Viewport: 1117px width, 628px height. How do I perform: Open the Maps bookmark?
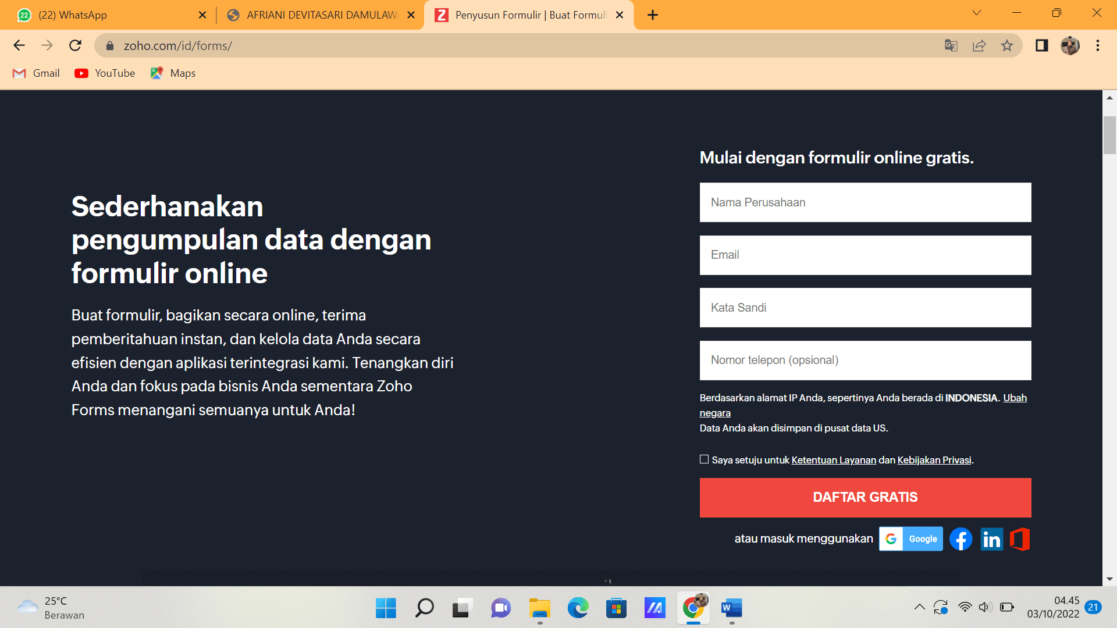click(x=173, y=73)
